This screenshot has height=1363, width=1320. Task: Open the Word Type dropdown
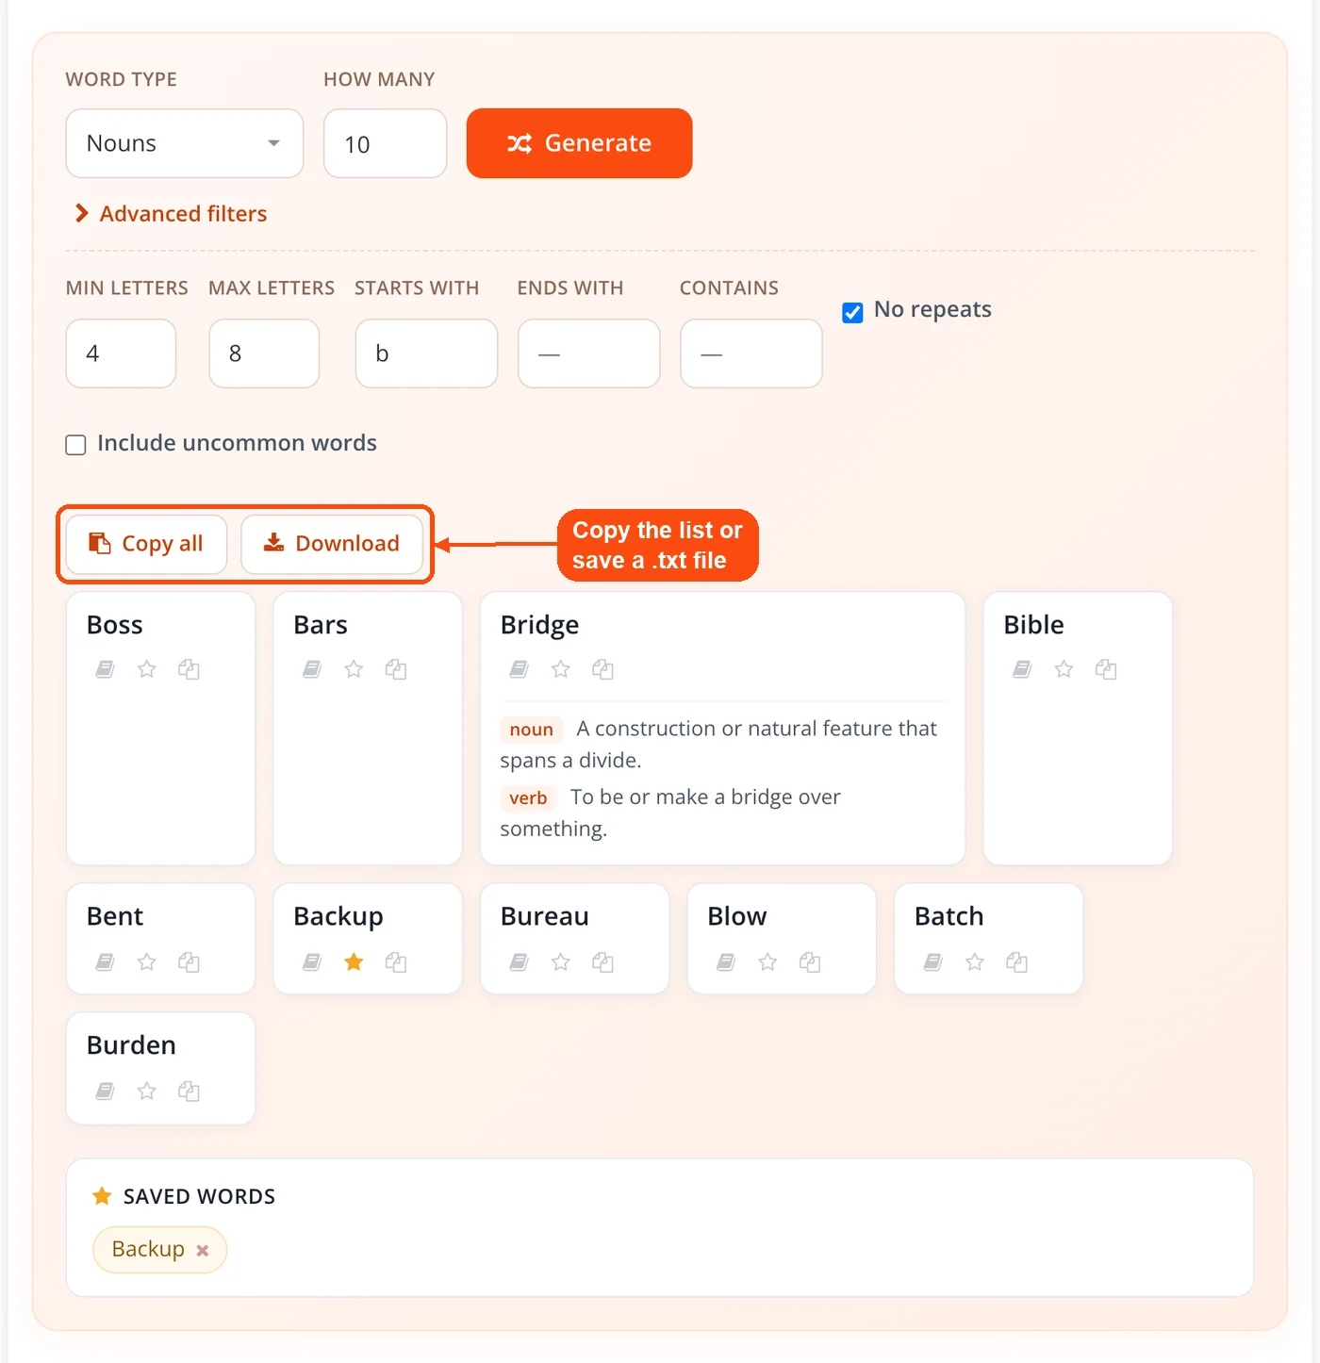tap(185, 143)
